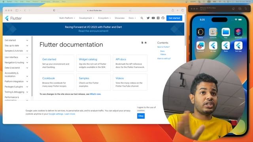Launch the Test App Flutter icon

[238, 46]
